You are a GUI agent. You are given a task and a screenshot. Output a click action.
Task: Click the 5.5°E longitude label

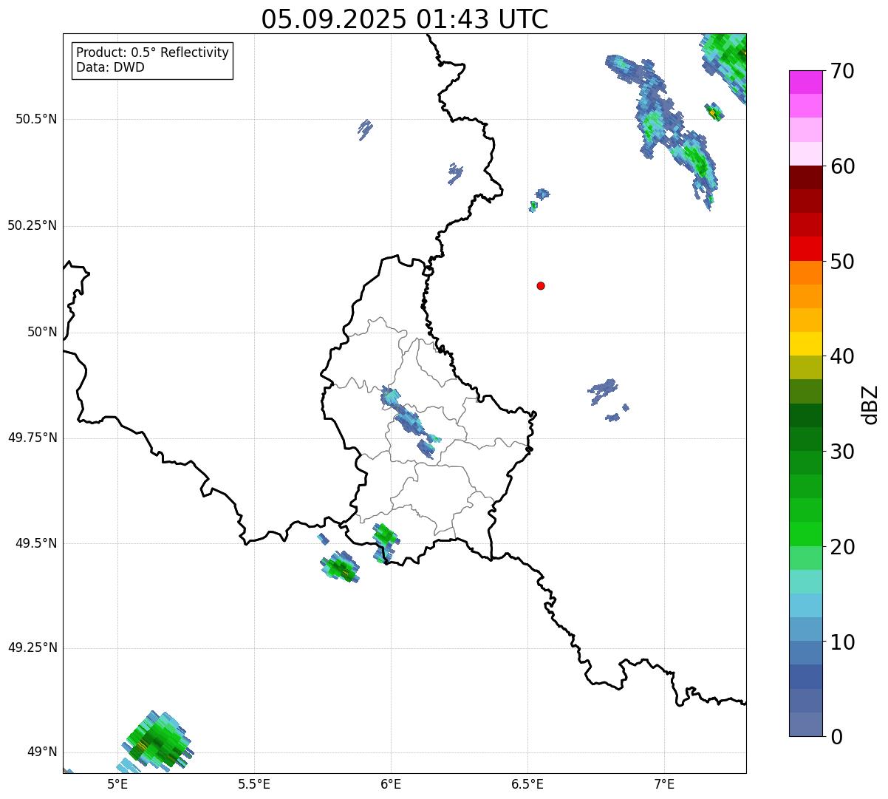(254, 784)
